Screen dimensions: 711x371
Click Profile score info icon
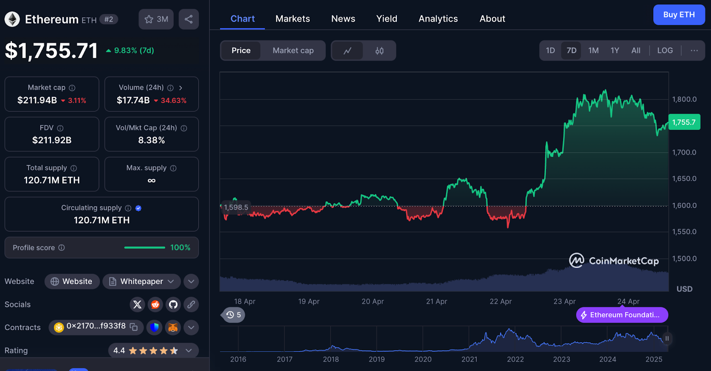click(62, 248)
